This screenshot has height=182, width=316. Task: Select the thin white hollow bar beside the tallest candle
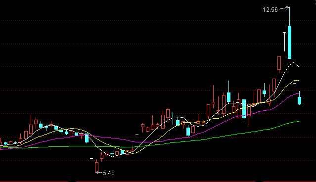point(284,42)
